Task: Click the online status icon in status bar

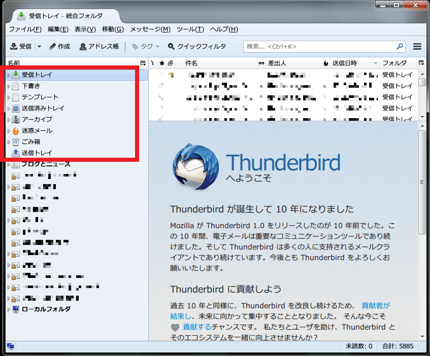Action: [10, 346]
